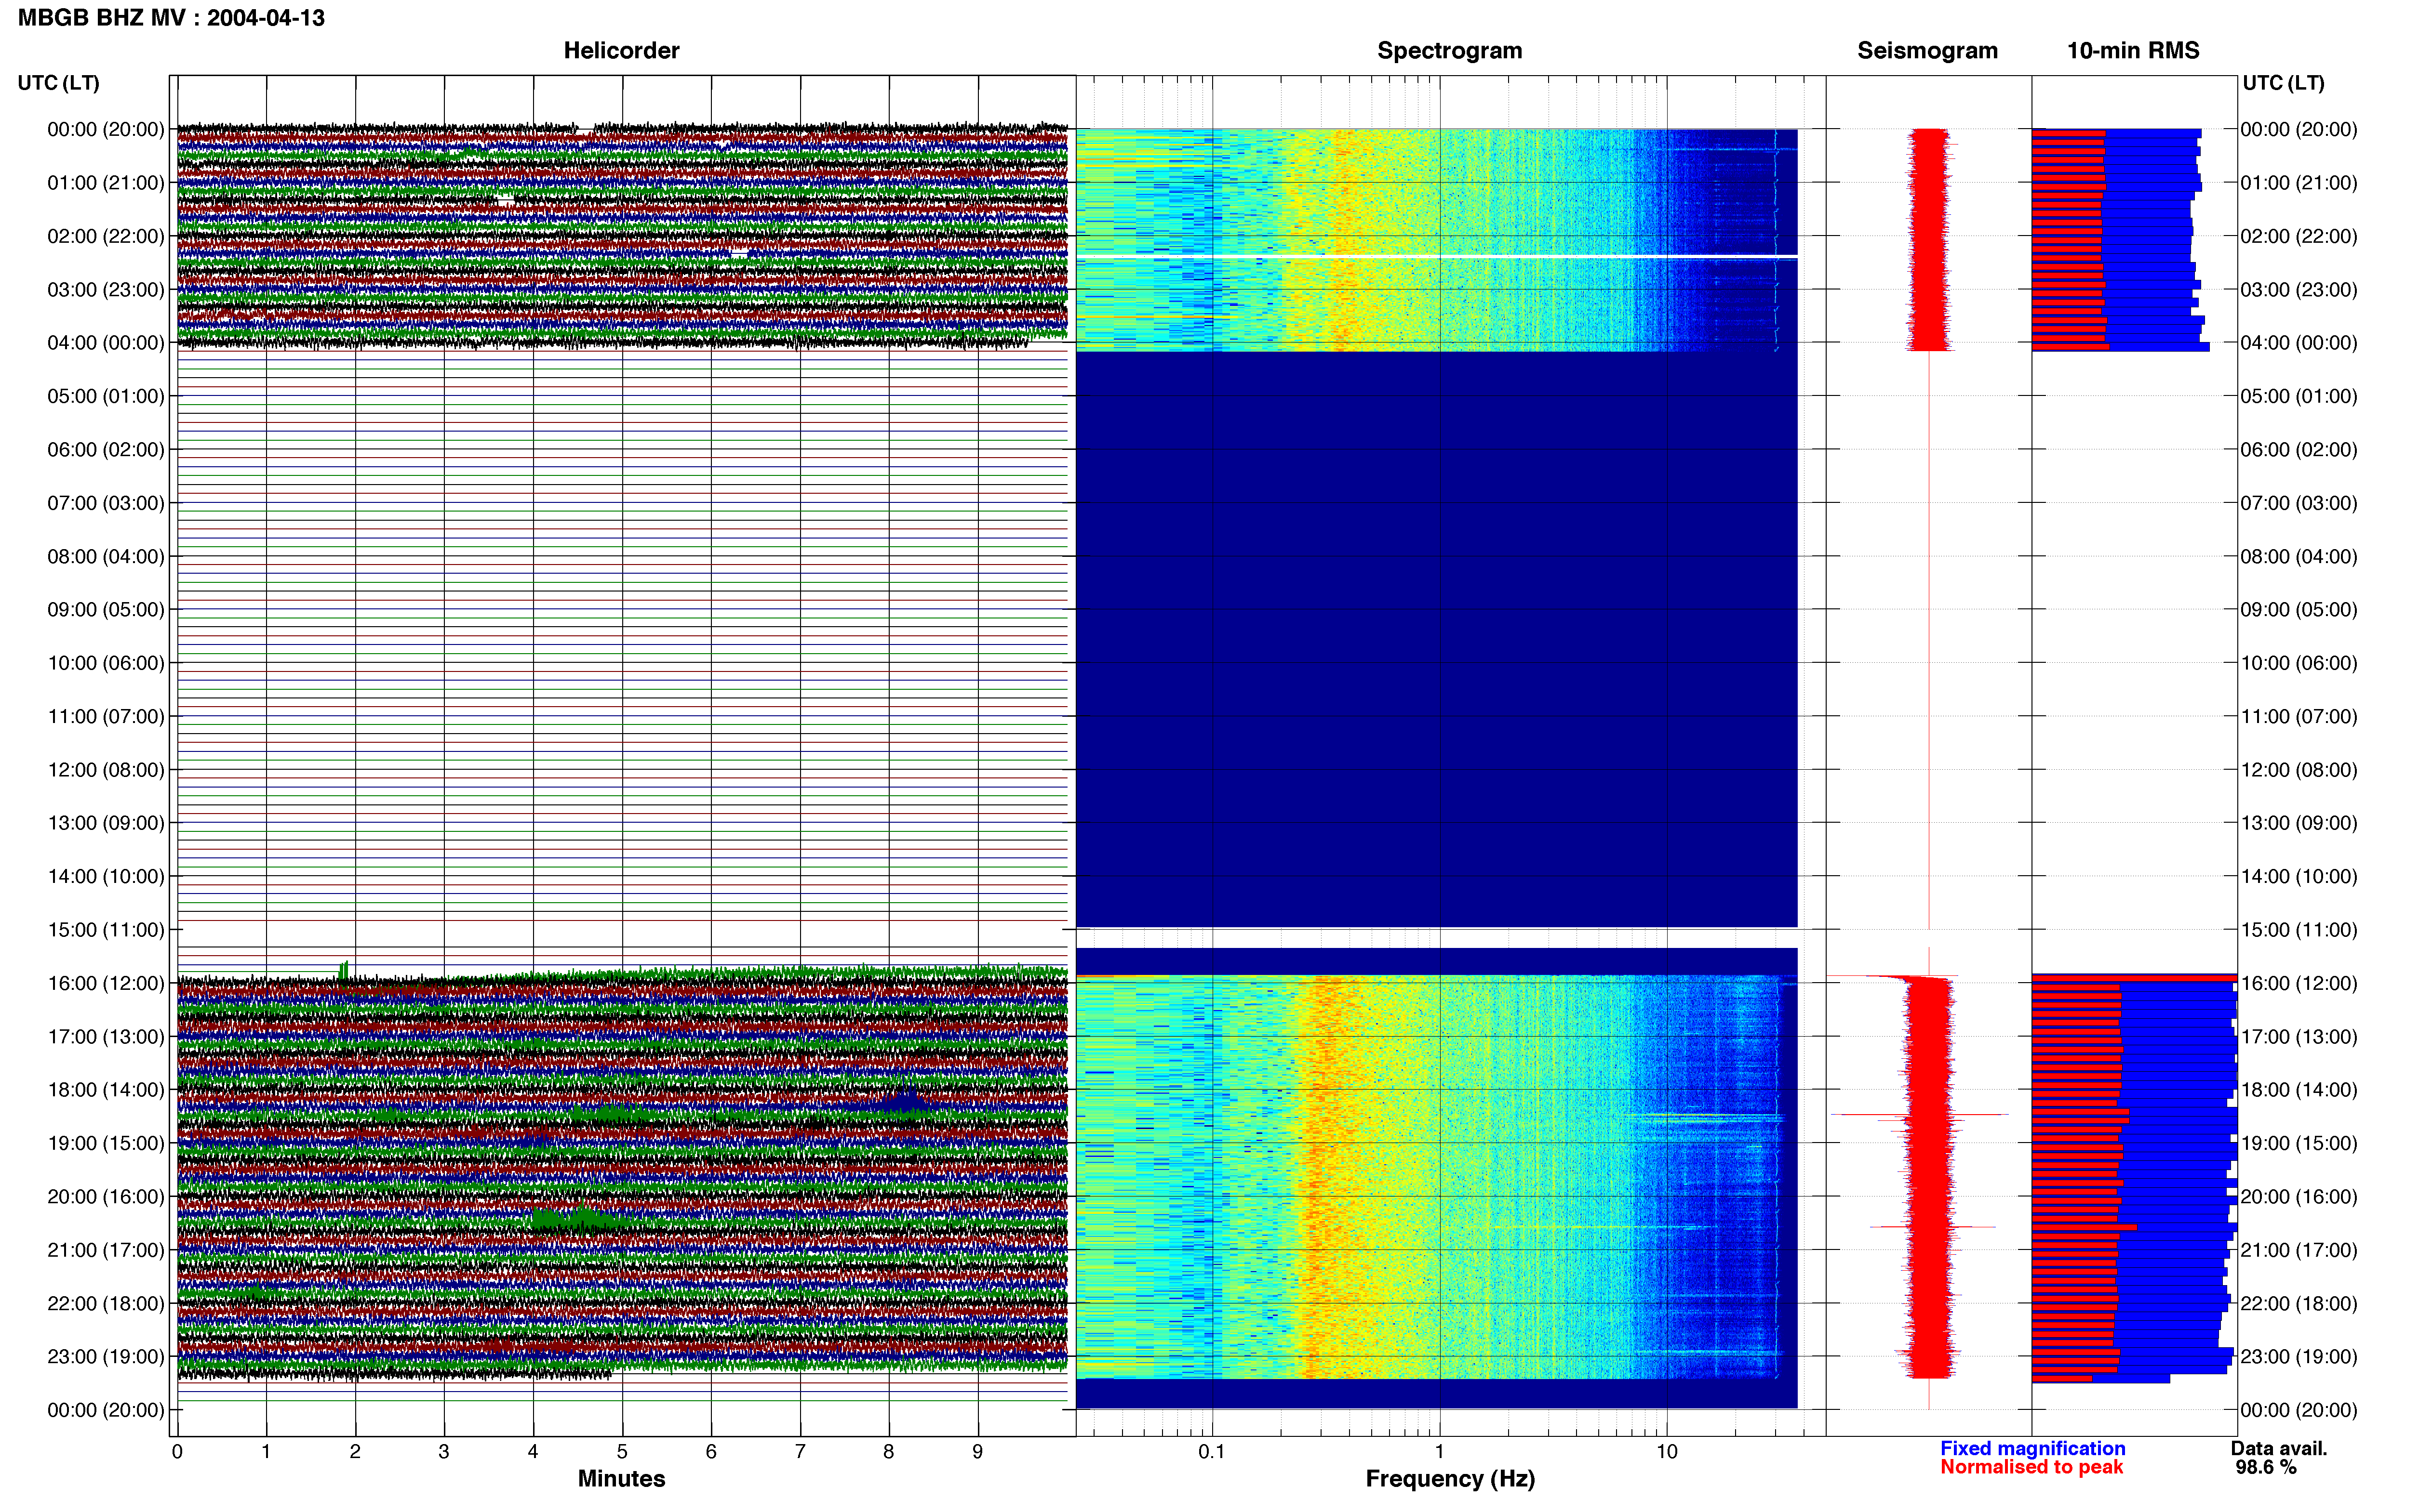Screen dimensions: 2419x1512
Task: Click the left '23:00 (19:00)' time label
Action: tap(106, 1356)
